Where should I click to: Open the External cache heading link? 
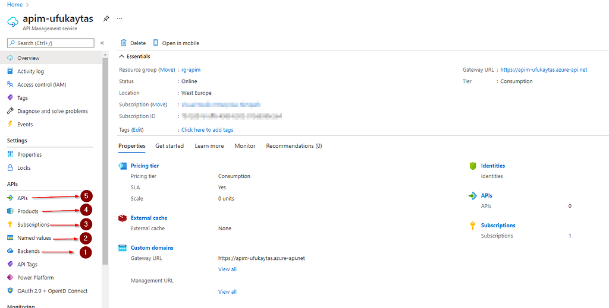point(149,218)
